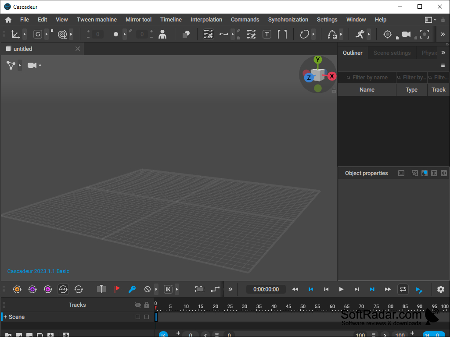Switch to the Scene settings tab
Viewport: 450px width, 337px height.
(392, 53)
